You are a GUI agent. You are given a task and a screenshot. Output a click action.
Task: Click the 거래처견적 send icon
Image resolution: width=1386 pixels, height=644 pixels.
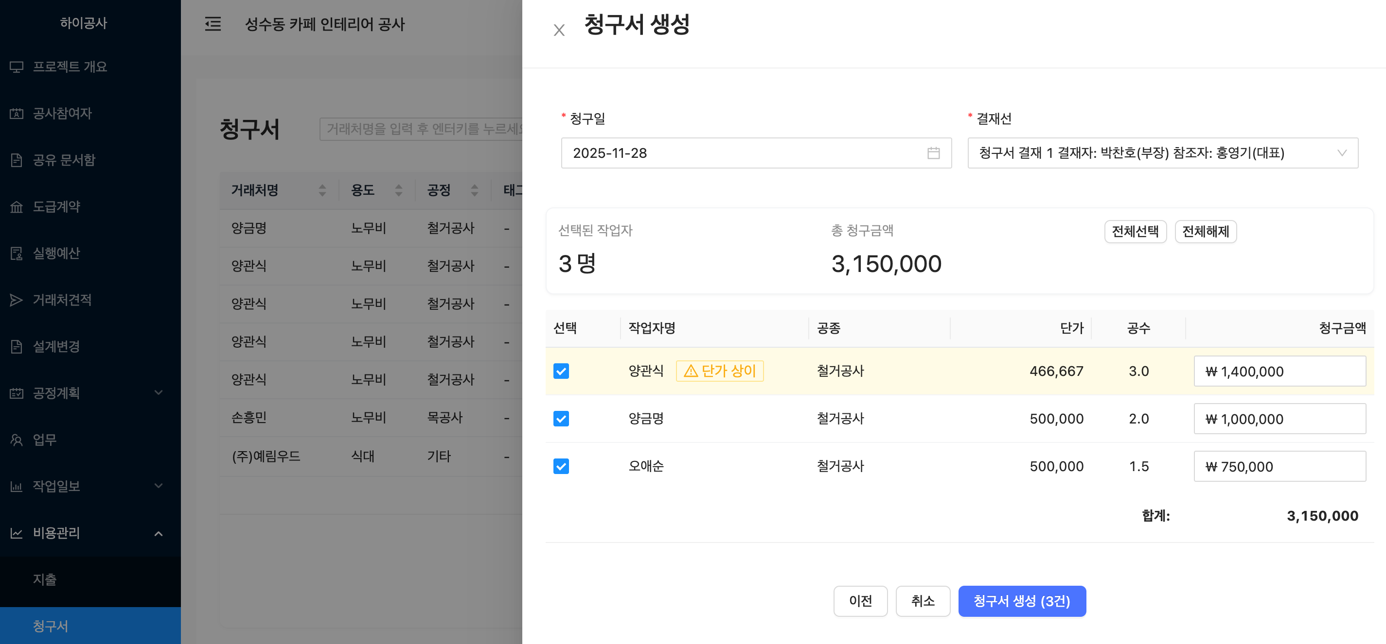tap(17, 300)
